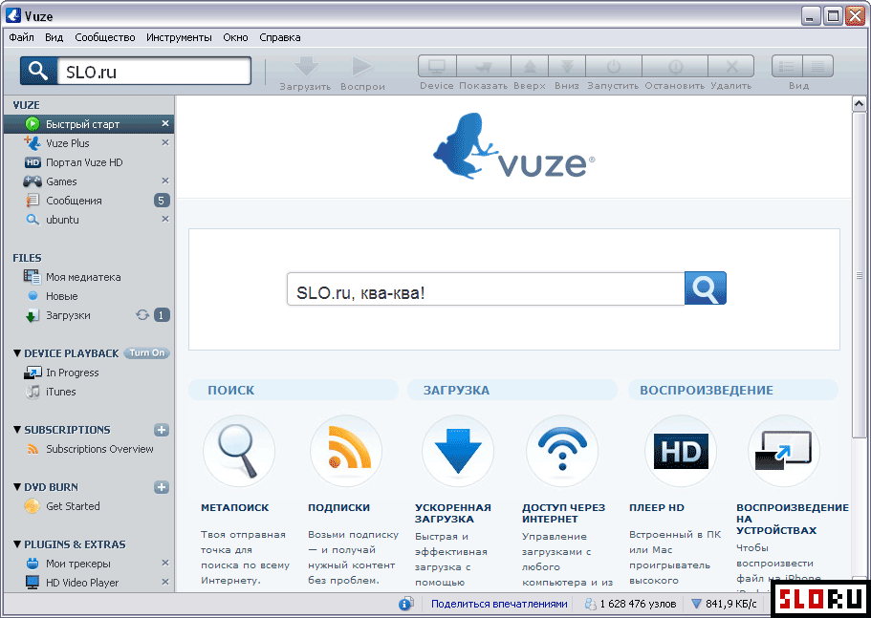Open In Progress under Device Playback

(89, 373)
